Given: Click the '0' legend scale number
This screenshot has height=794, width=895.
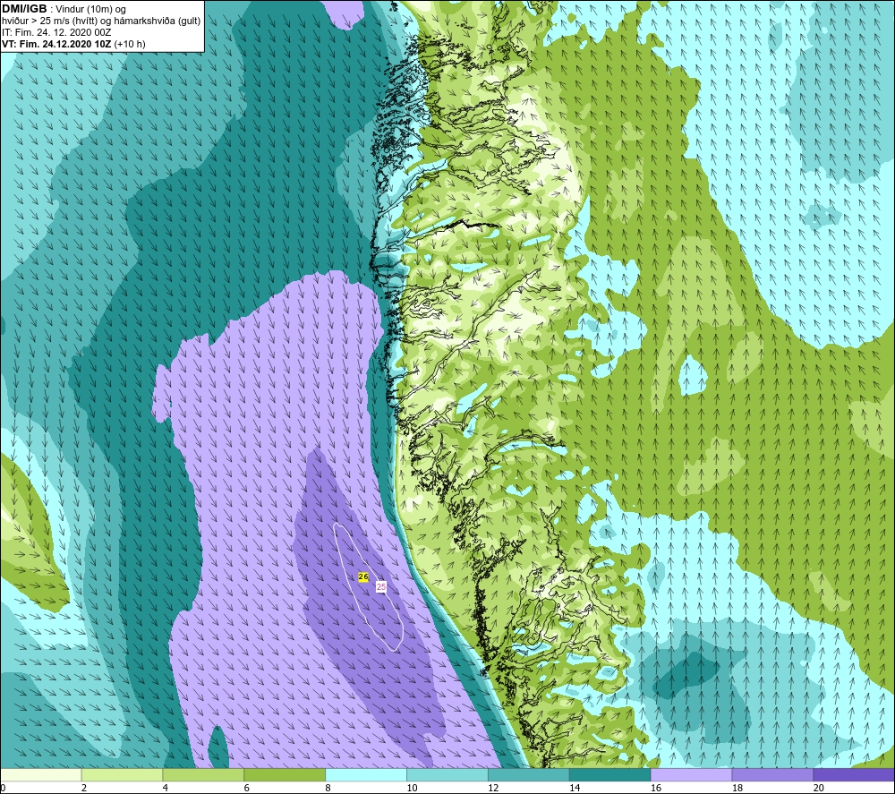Looking at the screenshot, I should click(x=3, y=788).
